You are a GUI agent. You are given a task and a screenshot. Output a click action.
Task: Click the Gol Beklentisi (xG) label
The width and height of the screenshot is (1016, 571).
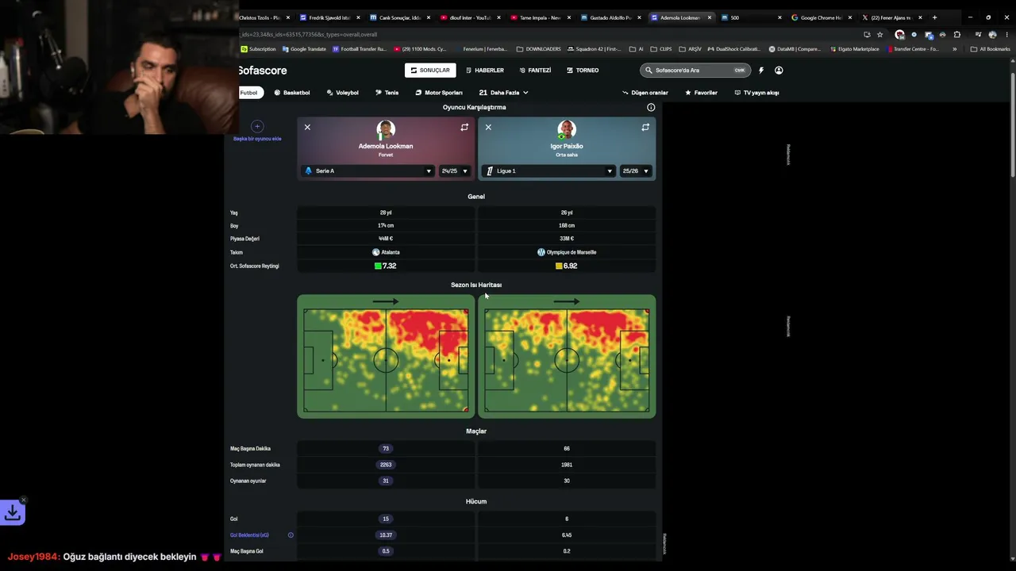click(x=249, y=535)
